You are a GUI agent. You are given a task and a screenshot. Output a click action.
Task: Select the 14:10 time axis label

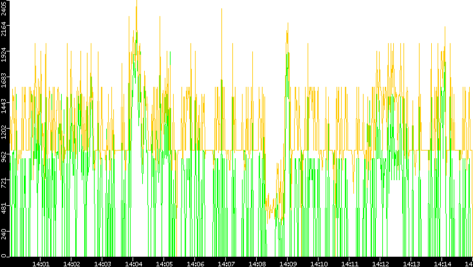319,264
